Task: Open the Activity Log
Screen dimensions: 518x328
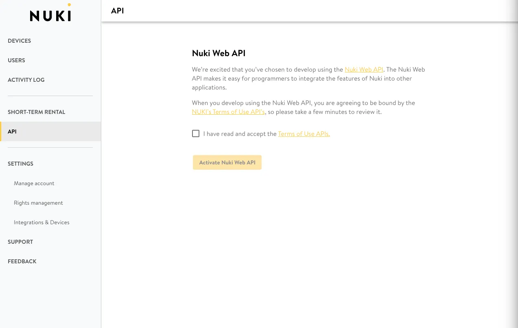Action: coord(26,80)
